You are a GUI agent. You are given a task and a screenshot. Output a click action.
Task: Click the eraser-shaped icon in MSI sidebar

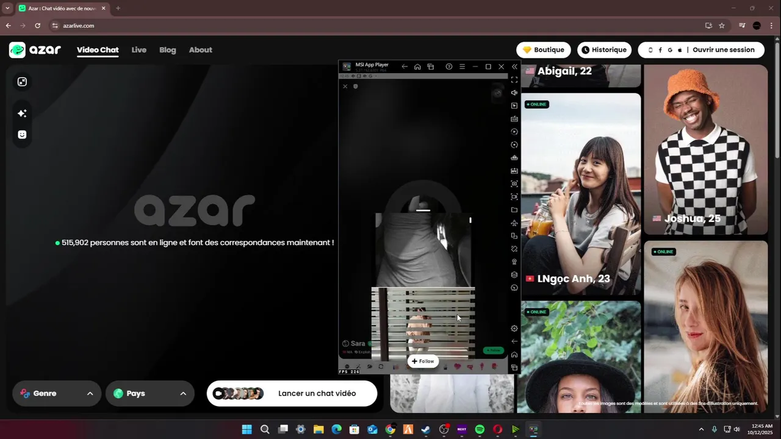(x=514, y=249)
